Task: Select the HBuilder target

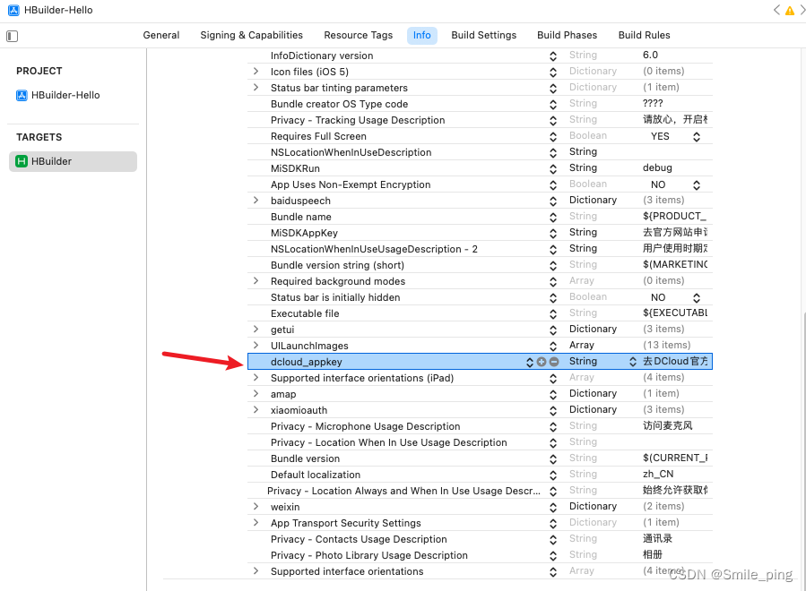Action: click(73, 161)
